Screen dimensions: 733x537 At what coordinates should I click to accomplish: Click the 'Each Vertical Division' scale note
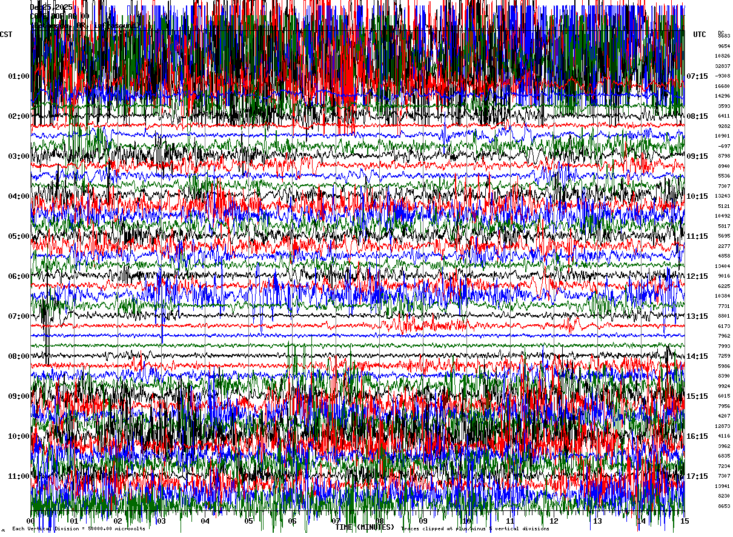click(79, 529)
